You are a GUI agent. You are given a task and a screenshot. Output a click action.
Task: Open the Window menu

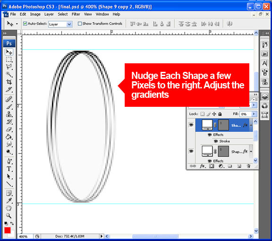click(x=102, y=14)
